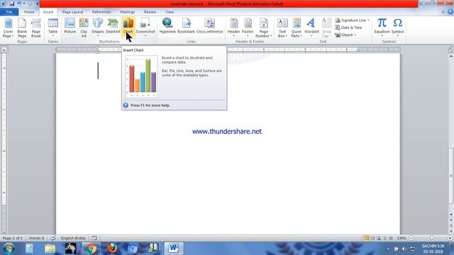The width and height of the screenshot is (454, 255).
Task: Open the Page Number menu
Action: click(263, 28)
